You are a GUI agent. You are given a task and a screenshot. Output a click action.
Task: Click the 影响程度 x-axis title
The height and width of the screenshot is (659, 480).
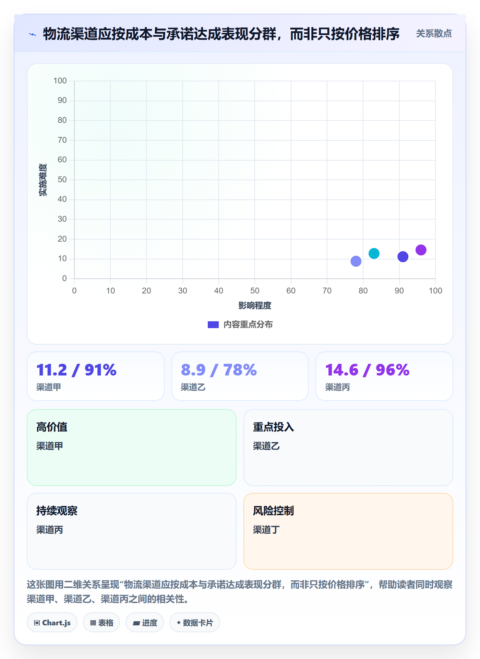pos(255,305)
